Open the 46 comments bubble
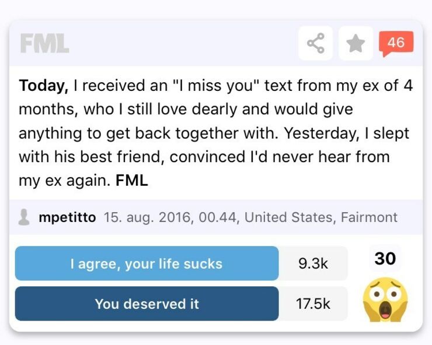The height and width of the screenshot is (345, 432). [396, 44]
